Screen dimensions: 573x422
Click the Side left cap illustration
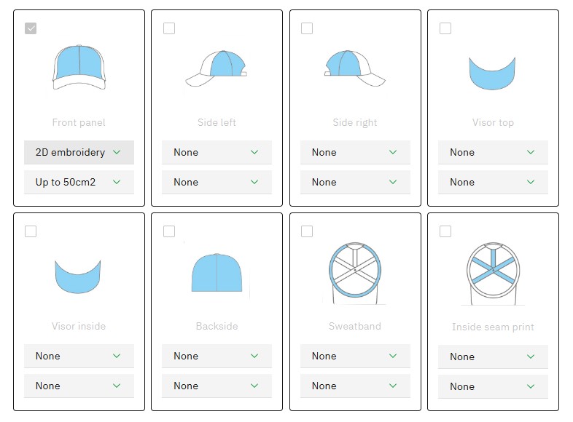pyautogui.click(x=217, y=68)
